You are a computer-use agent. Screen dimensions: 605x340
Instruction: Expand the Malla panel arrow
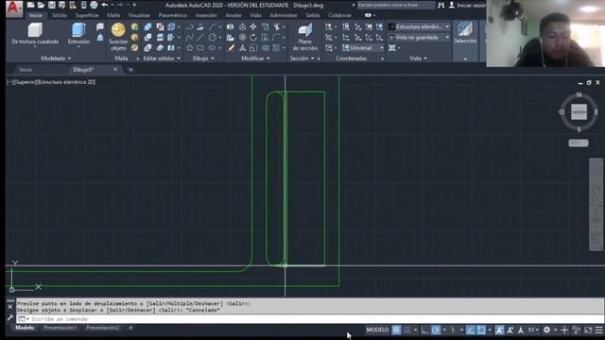click(x=138, y=59)
